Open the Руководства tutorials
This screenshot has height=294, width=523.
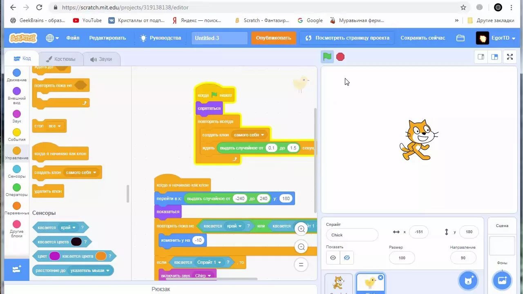pos(161,38)
